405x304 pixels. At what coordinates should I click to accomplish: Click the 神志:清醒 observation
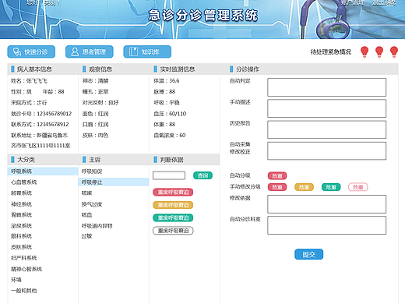(x=96, y=81)
